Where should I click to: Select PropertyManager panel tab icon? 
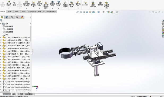pos(7,17)
